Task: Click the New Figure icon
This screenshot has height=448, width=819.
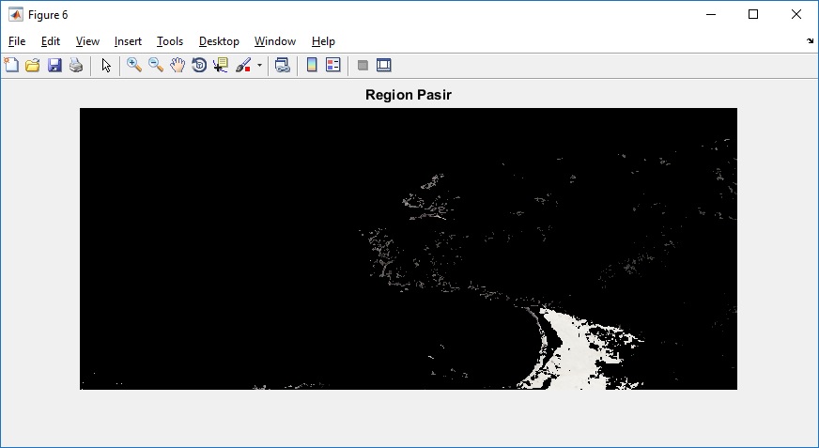Action: (12, 66)
